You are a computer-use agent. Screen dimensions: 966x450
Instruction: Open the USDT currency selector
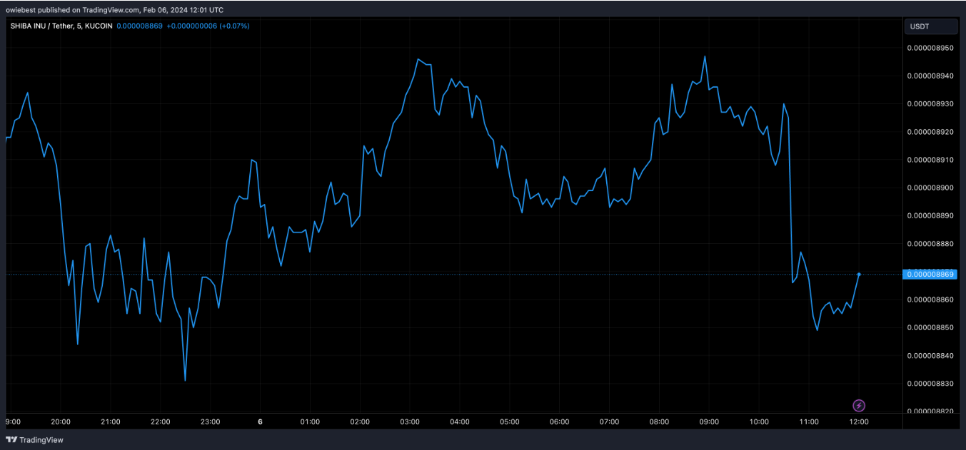[x=932, y=27]
